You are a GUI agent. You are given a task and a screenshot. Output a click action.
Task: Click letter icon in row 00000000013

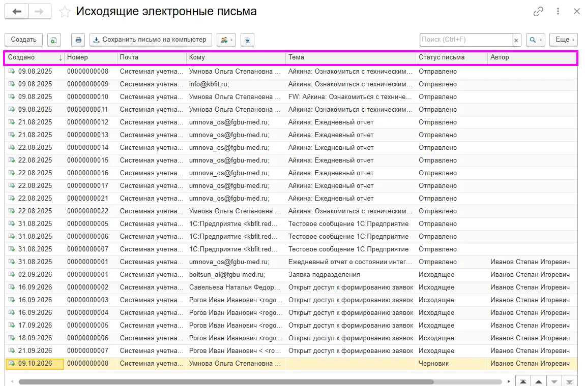tap(12, 135)
